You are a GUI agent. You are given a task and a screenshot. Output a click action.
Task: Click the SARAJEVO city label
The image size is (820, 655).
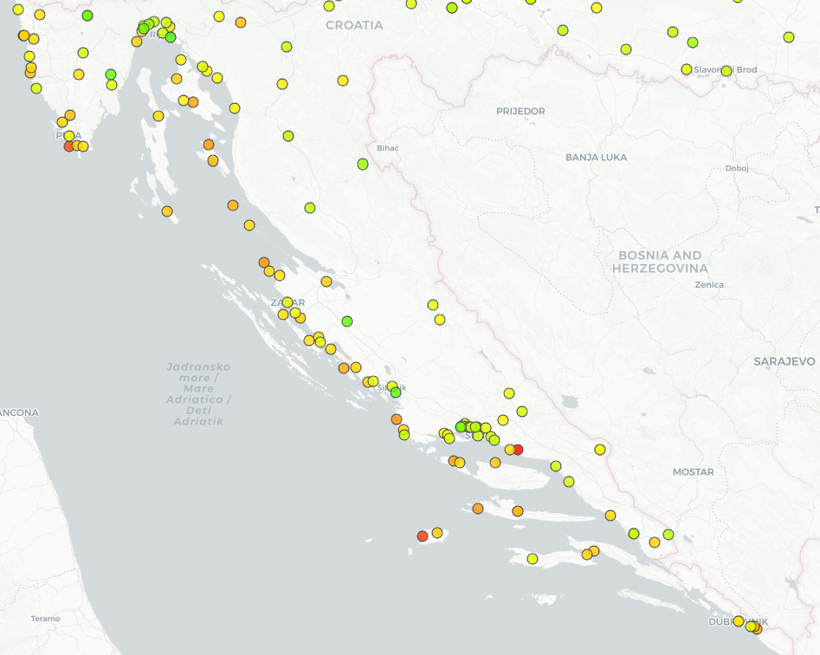click(784, 361)
